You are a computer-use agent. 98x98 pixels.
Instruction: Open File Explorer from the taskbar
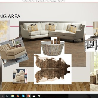(13, 96)
